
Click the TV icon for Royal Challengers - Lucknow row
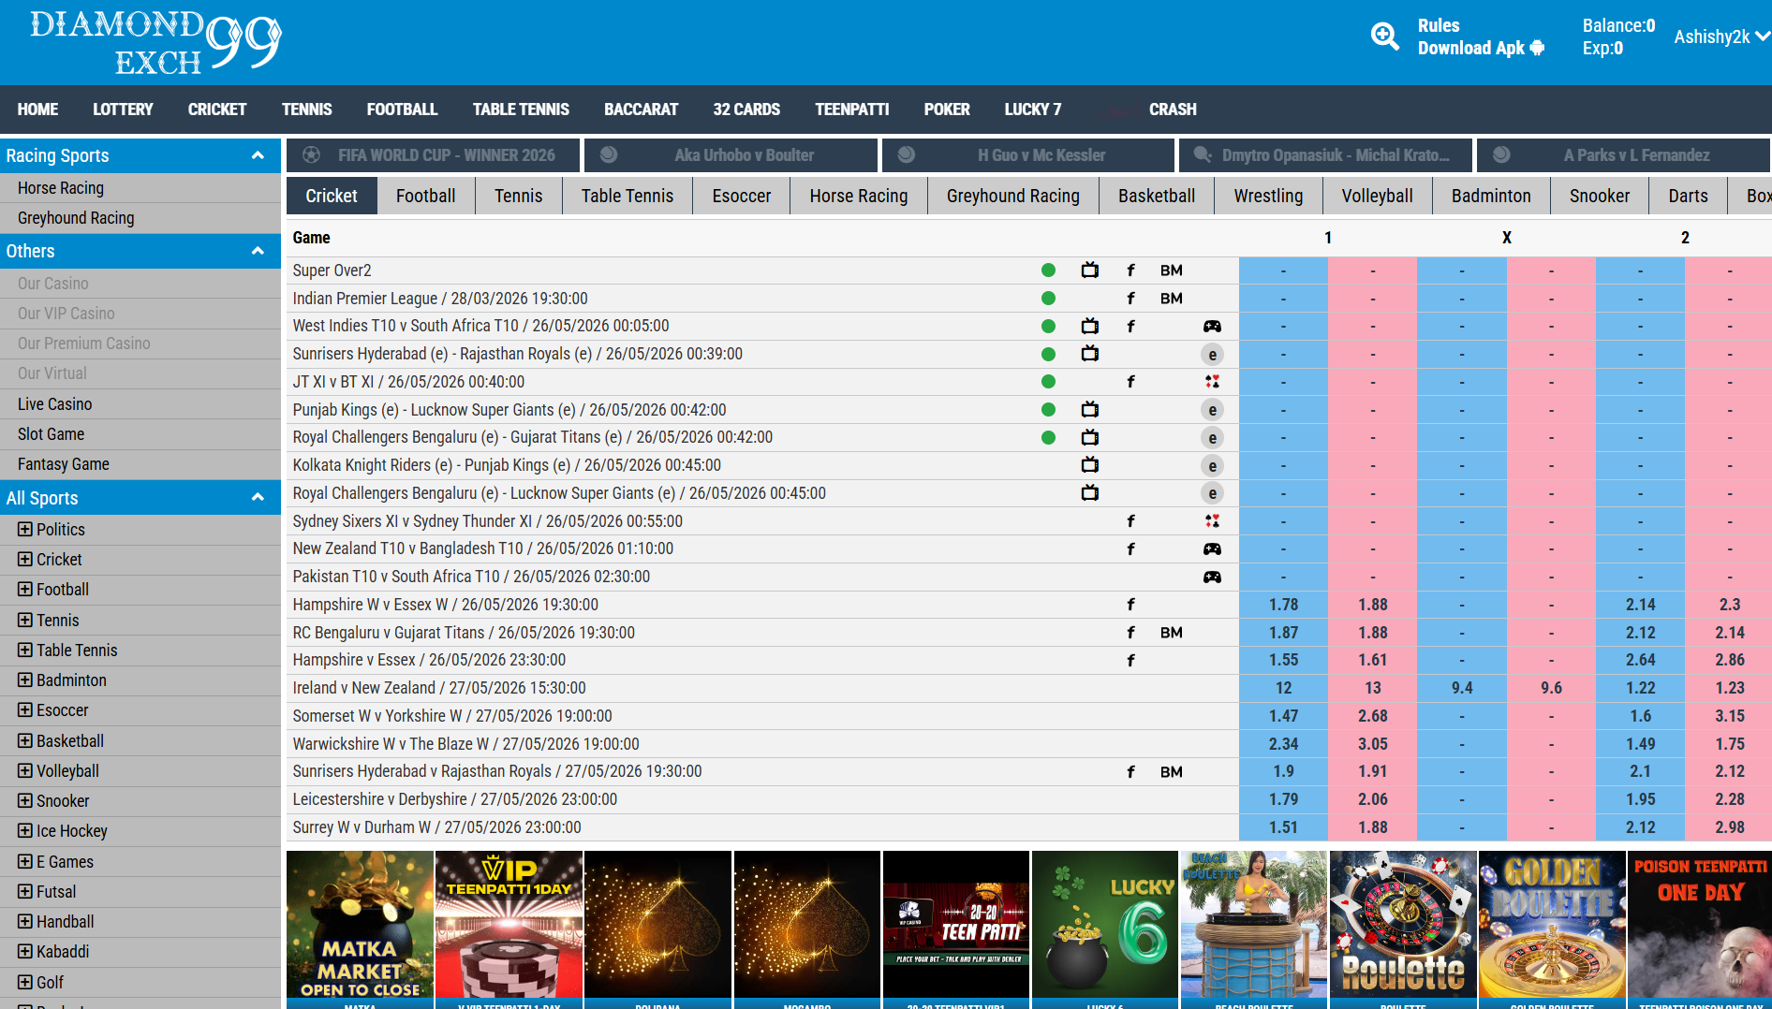click(x=1089, y=493)
